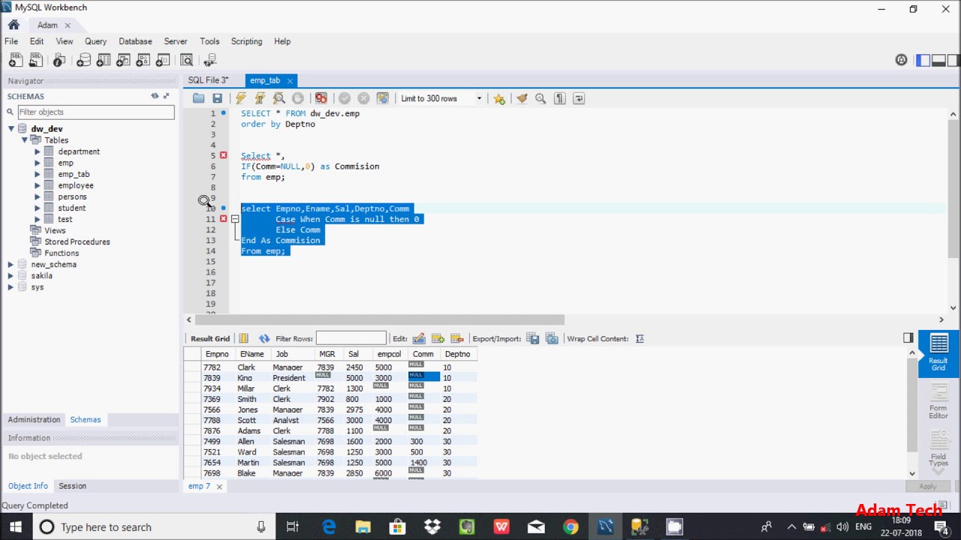Execute statement under cursor icon
The width and height of the screenshot is (961, 540).
260,98
